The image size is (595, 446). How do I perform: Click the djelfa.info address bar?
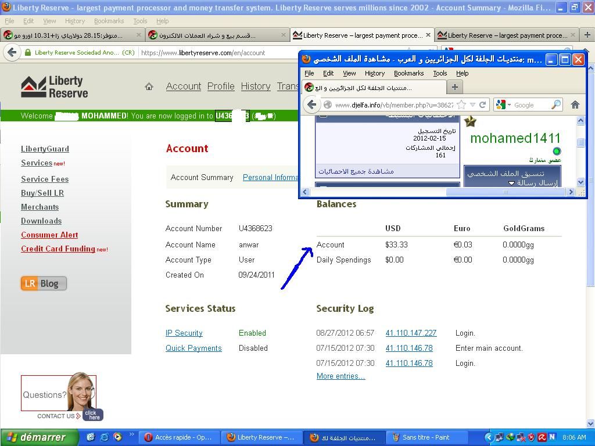coord(394,105)
